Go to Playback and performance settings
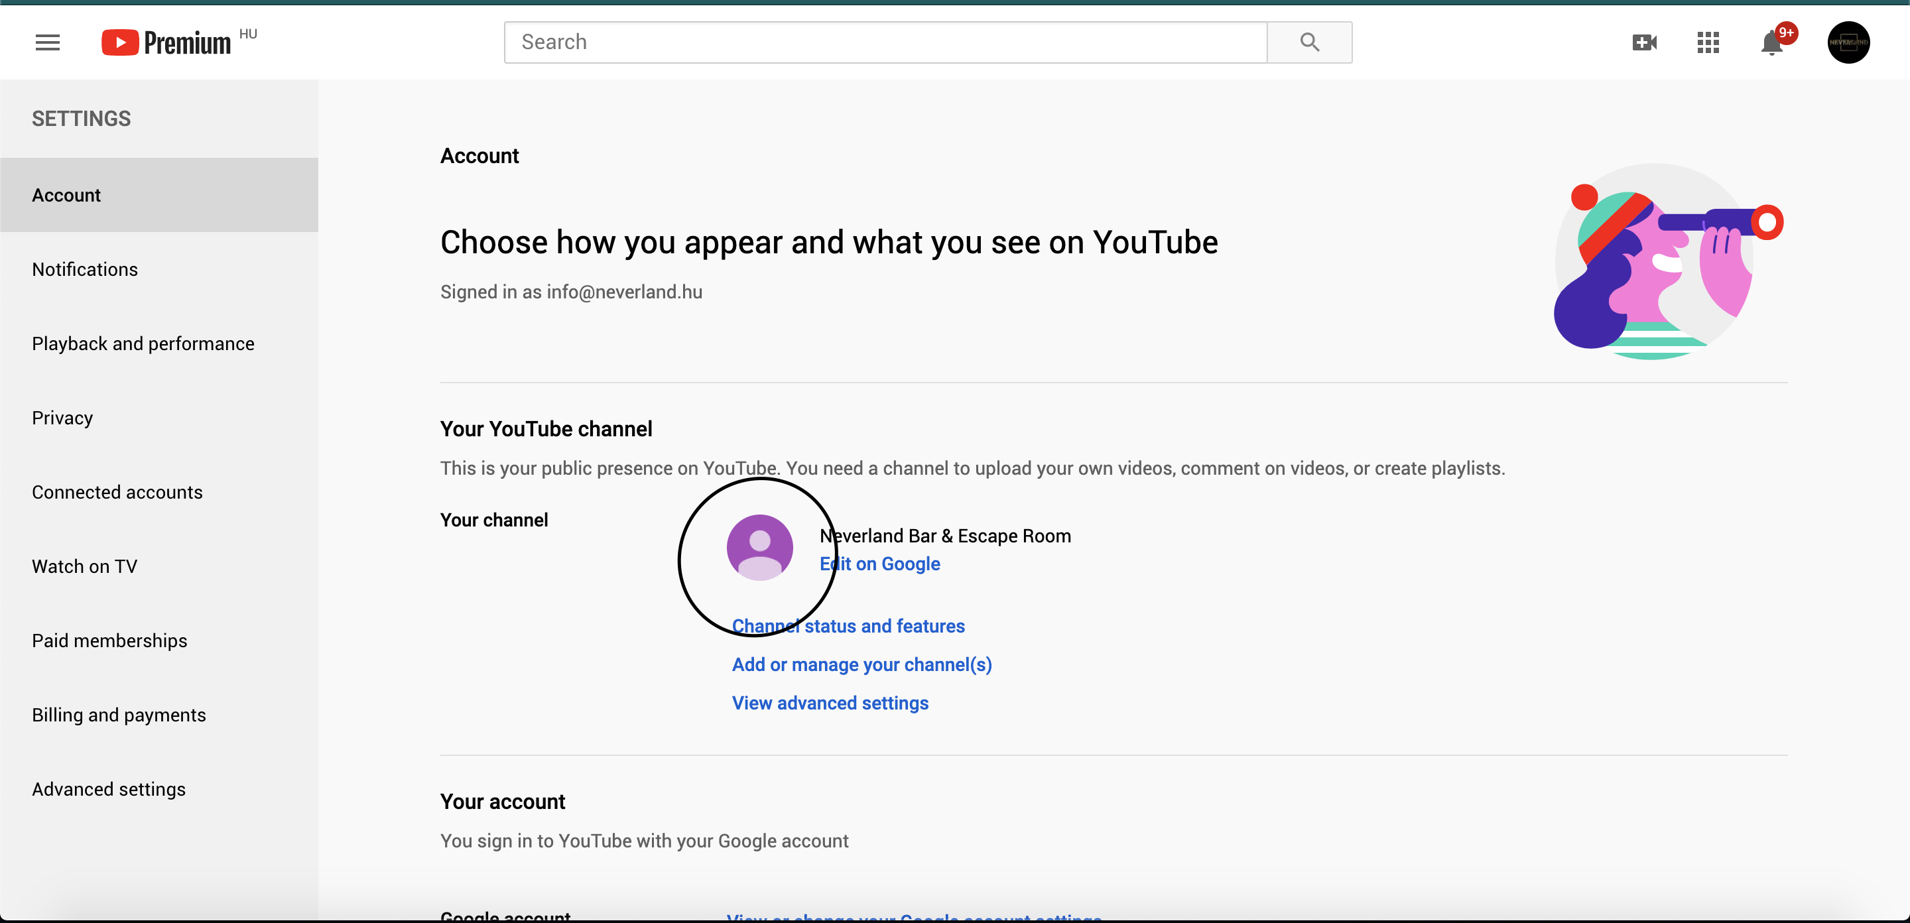The height and width of the screenshot is (923, 1910). pyautogui.click(x=143, y=343)
